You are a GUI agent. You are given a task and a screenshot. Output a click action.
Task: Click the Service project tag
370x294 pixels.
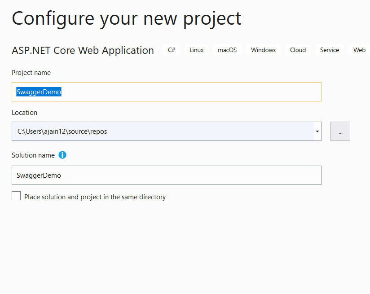(x=329, y=50)
